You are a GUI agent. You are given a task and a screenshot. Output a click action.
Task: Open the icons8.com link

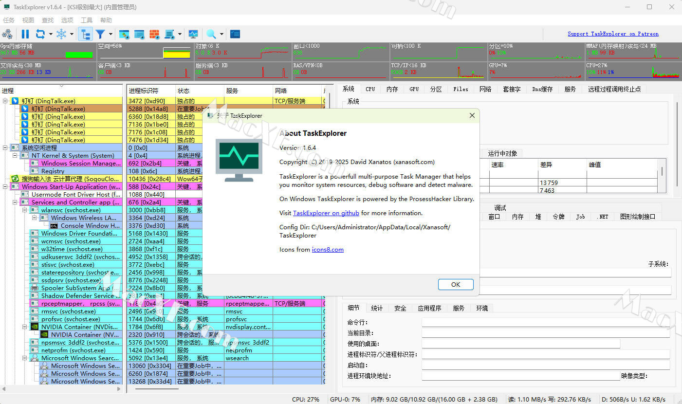tap(328, 250)
